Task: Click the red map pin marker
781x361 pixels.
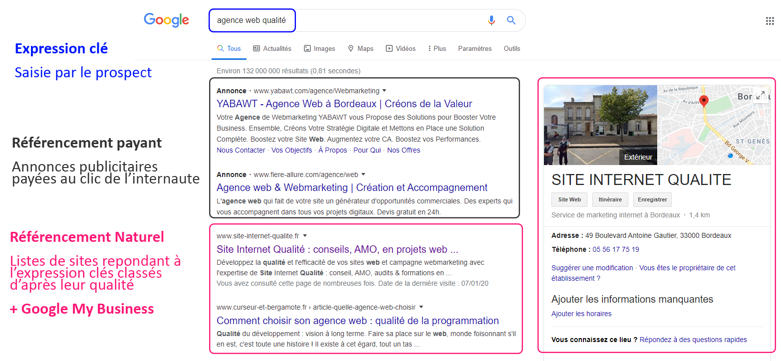Action: click(704, 102)
